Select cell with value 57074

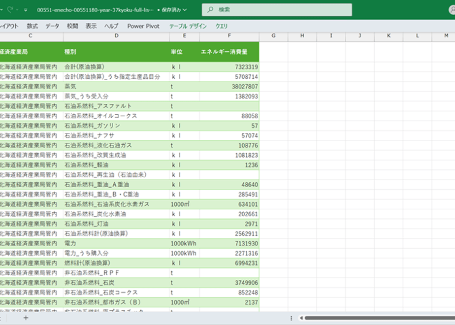point(229,135)
